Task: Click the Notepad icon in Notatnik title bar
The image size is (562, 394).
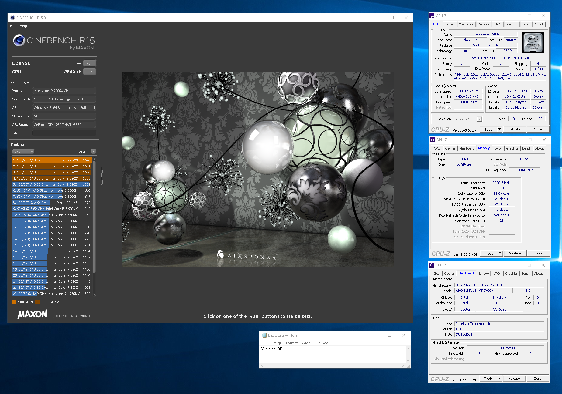Action: coord(264,335)
